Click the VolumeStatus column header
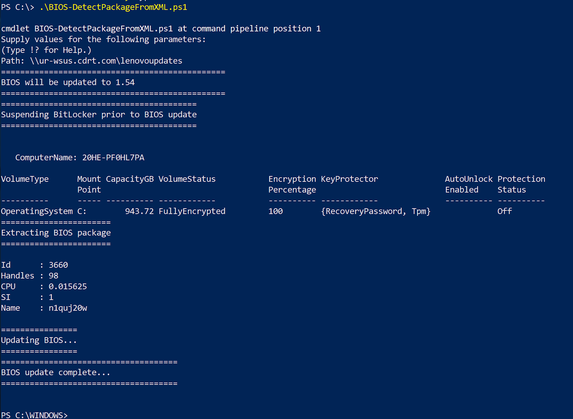 click(x=187, y=179)
